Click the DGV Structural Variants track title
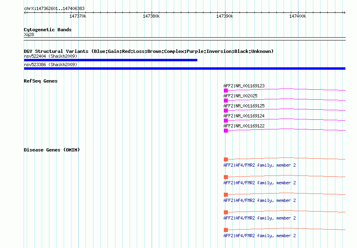357x248 pixels. (x=149, y=51)
